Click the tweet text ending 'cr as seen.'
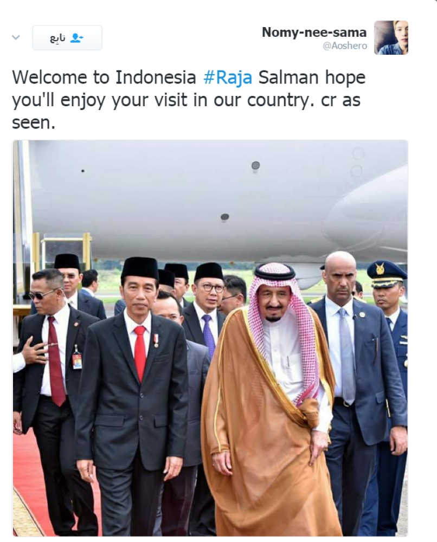Viewport: 437px width, 542px height. [189, 100]
